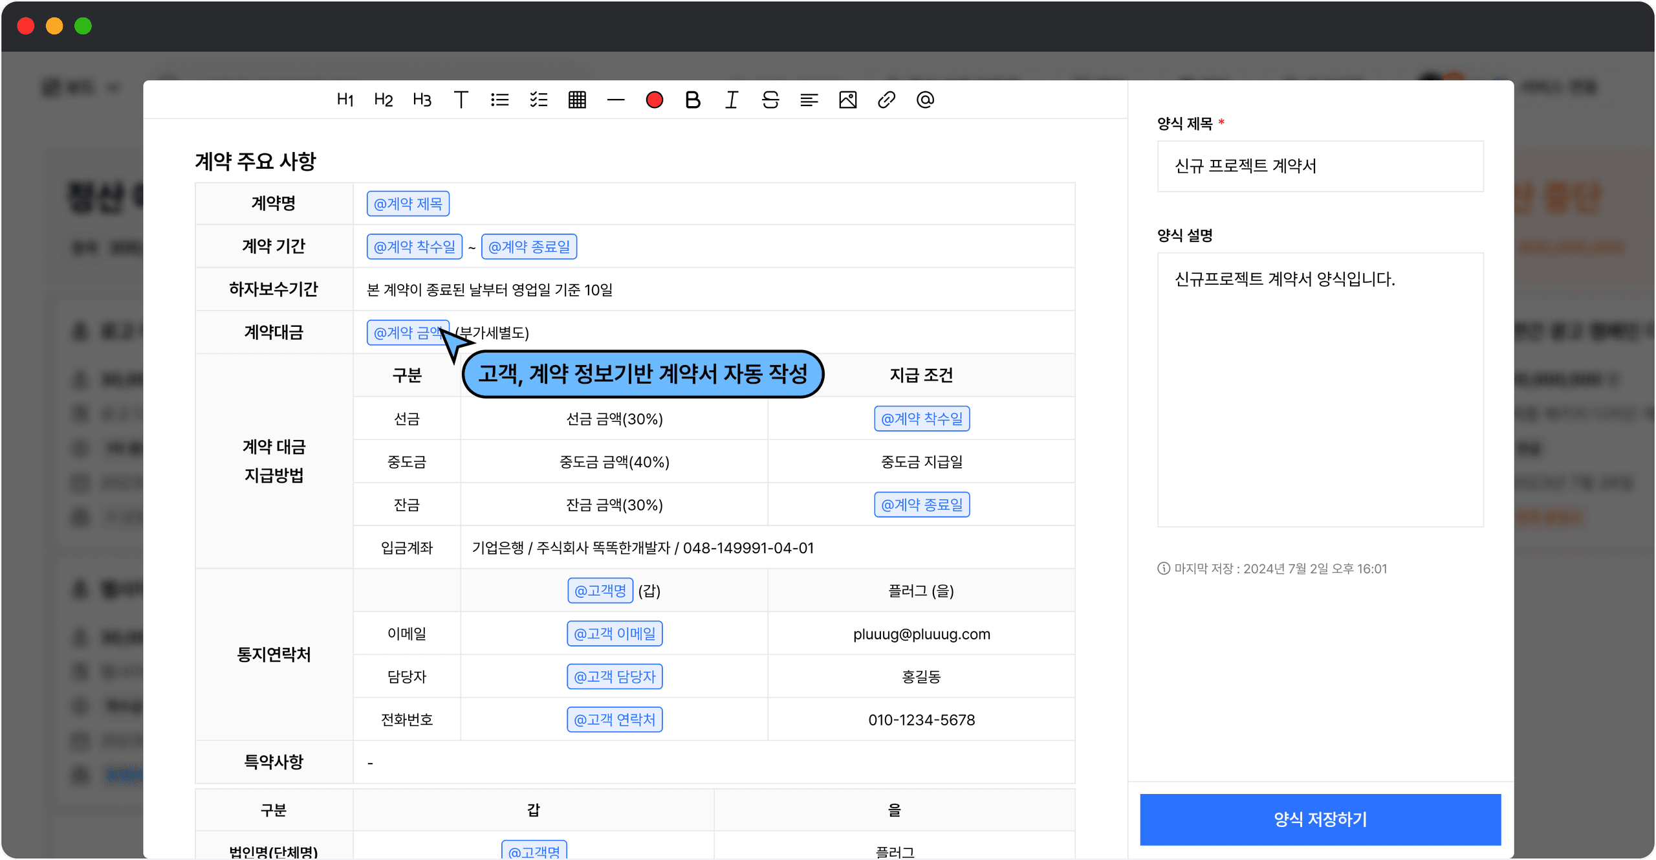The height and width of the screenshot is (860, 1656).
Task: Select the @고객 이메일 variable tag
Action: pos(615,634)
